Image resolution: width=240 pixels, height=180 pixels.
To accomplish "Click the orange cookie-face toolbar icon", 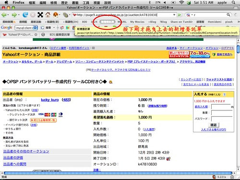I will pyautogui.click(x=56, y=15).
